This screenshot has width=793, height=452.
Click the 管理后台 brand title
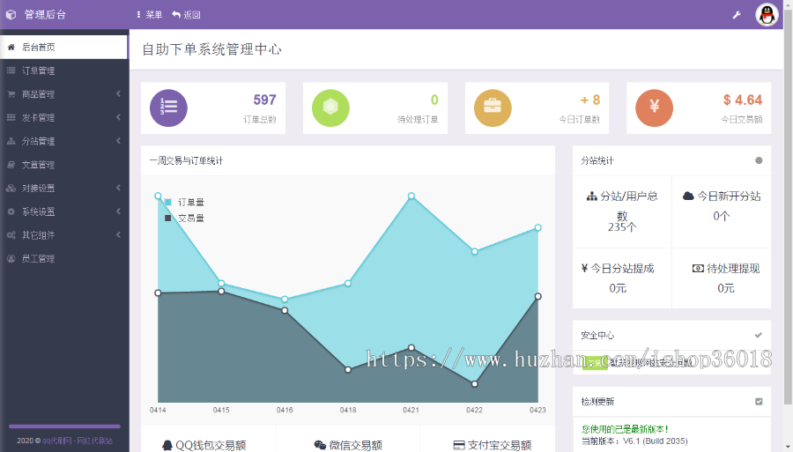[x=45, y=15]
